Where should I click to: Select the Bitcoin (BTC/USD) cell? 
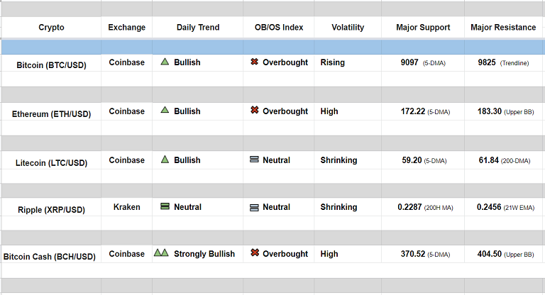tap(51, 65)
